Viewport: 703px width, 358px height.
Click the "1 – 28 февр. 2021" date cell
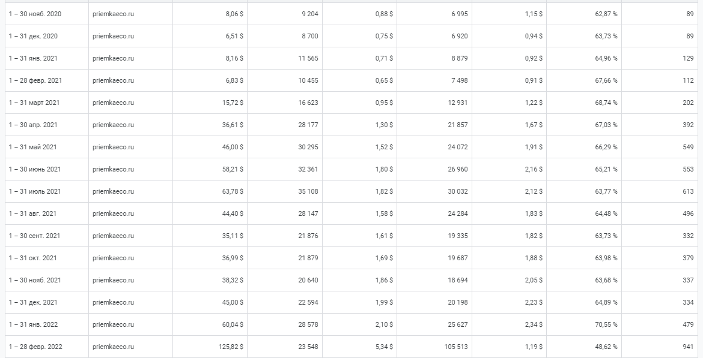tap(35, 80)
